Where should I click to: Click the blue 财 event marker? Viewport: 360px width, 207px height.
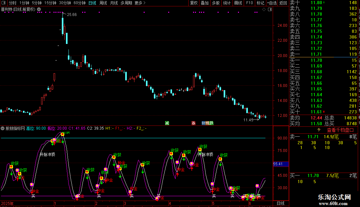click(204, 123)
